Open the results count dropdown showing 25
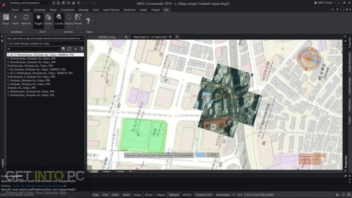352x198 pixels. 58,49
